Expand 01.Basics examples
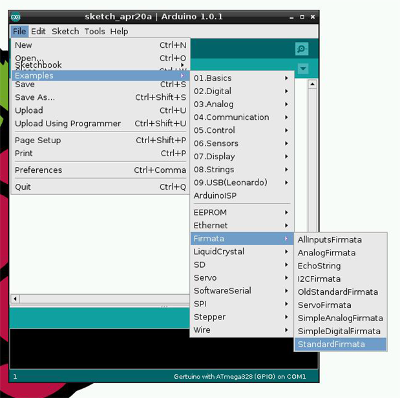The width and height of the screenshot is (400, 398). pos(242,78)
